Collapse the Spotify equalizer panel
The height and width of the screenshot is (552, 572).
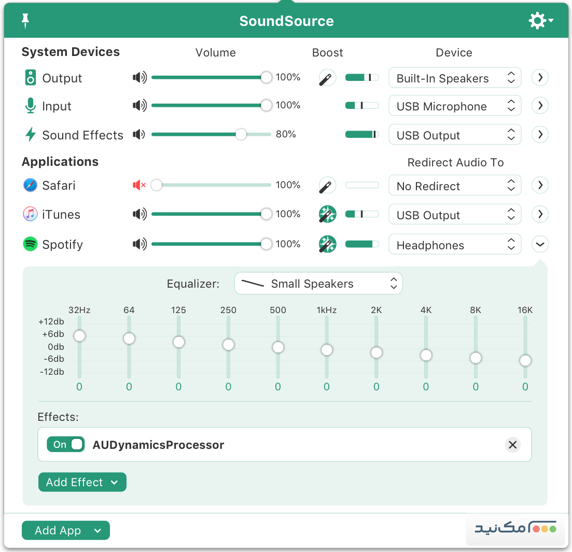pos(540,244)
